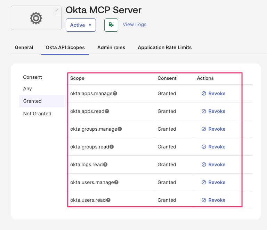Click help icon next to okta.users.manage
Screen dimensions: 267x230
coord(116,182)
